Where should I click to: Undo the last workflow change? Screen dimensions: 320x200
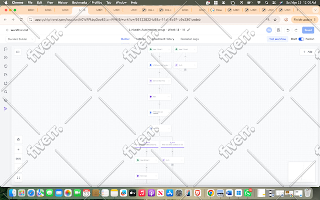(288, 30)
